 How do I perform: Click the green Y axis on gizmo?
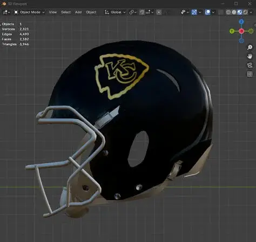click(x=232, y=31)
